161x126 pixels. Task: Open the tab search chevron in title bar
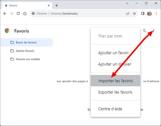pyautogui.click(x=127, y=3)
